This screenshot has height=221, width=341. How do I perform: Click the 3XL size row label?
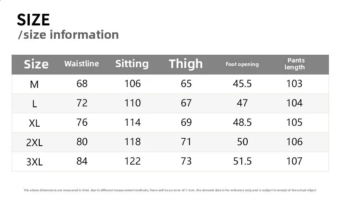tap(35, 162)
